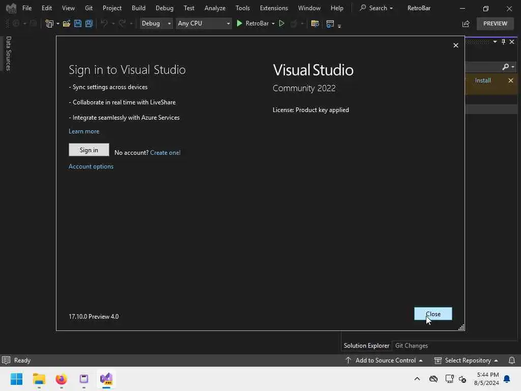Image resolution: width=521 pixels, height=391 pixels.
Task: Click the New Project toolbar icon
Action: pyautogui.click(x=49, y=23)
